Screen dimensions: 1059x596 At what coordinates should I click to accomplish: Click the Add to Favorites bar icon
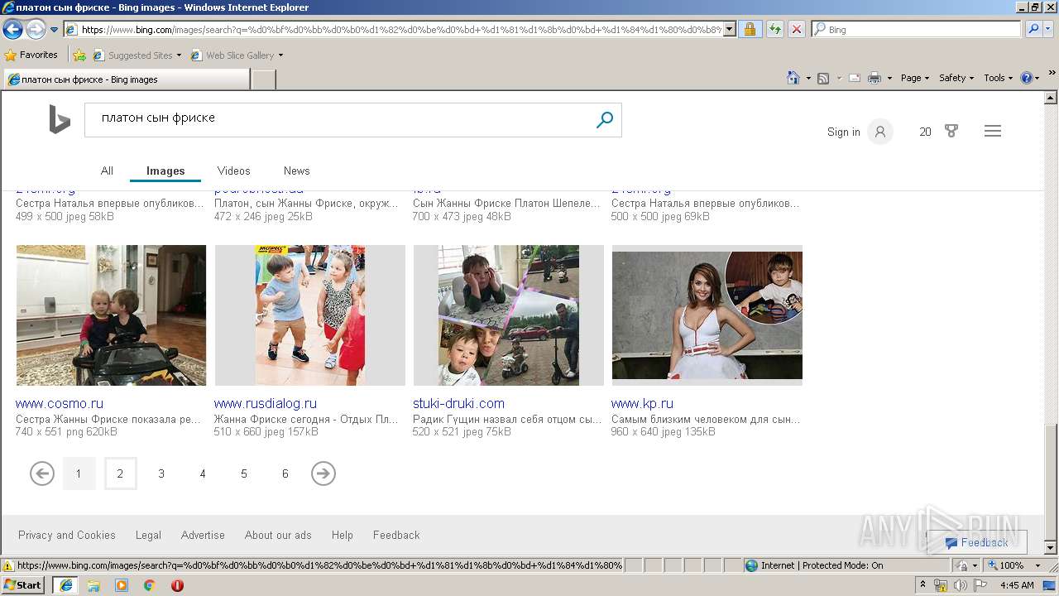click(x=79, y=55)
